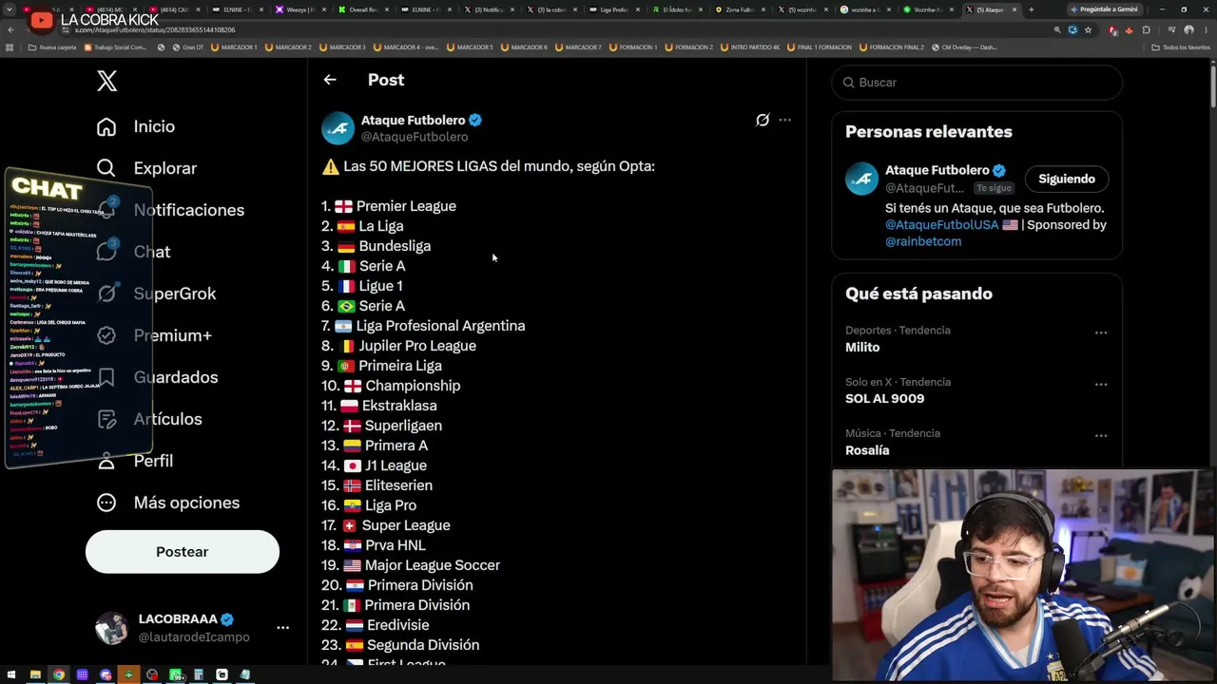The image size is (1217, 684).
Task: Click the X logo in the sidebar
Action: 106,81
